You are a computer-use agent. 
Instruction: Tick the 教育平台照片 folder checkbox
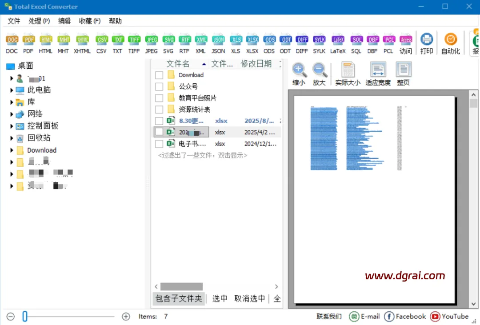[x=159, y=98]
